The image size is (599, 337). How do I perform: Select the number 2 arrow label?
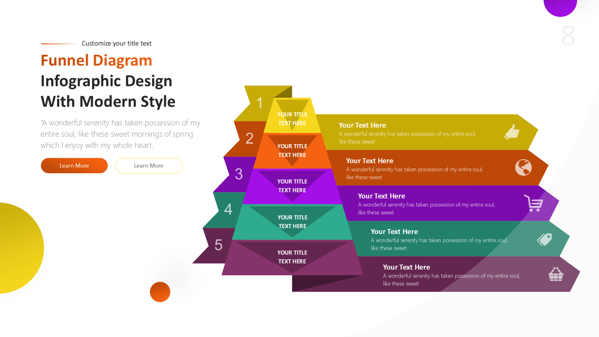point(249,139)
